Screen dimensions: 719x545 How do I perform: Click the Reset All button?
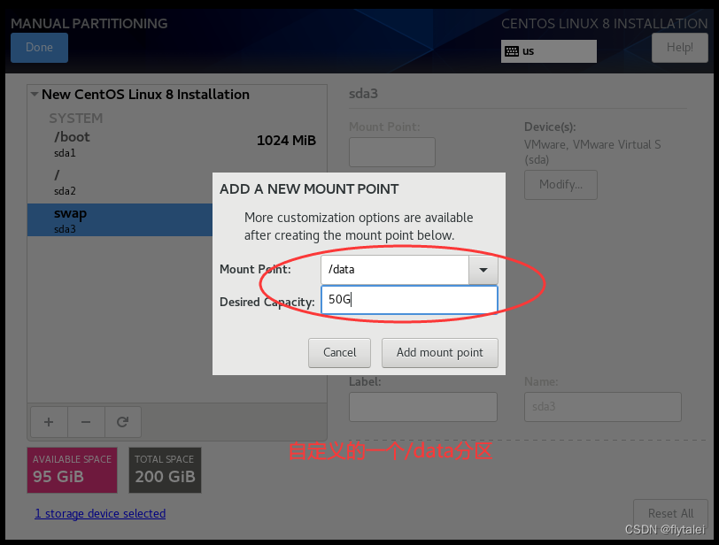(670, 513)
